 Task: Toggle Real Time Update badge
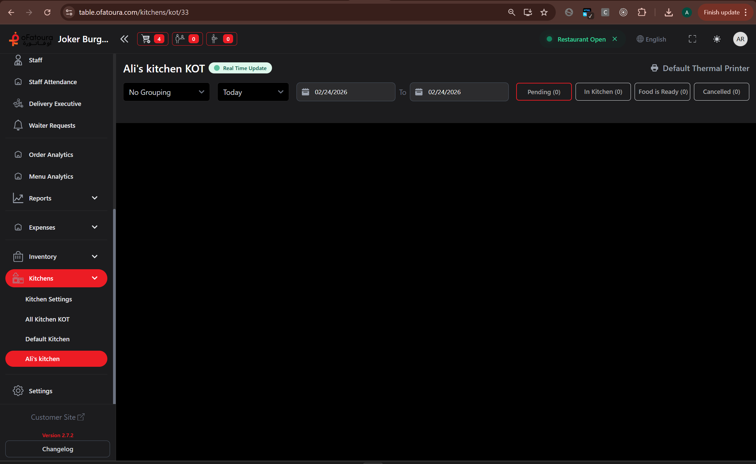240,68
